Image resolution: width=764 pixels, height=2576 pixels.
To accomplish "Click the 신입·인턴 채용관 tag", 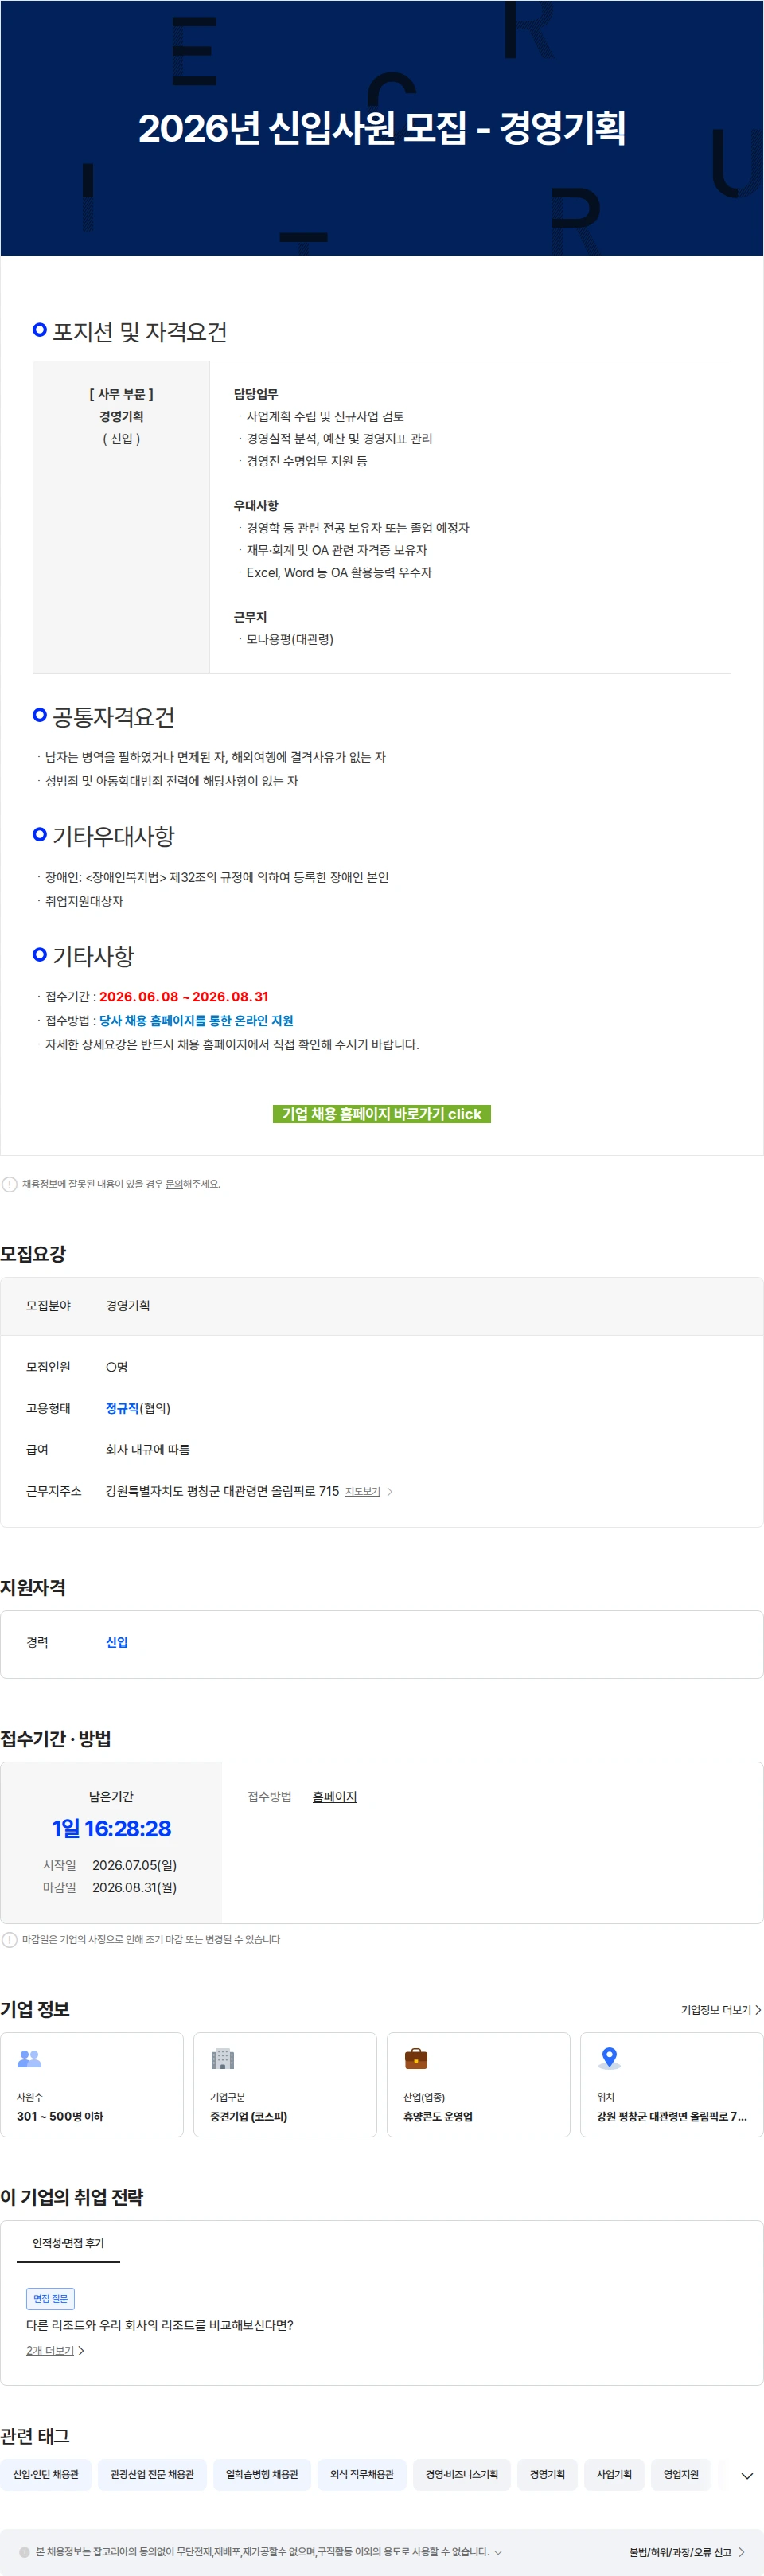I will pos(46,2474).
